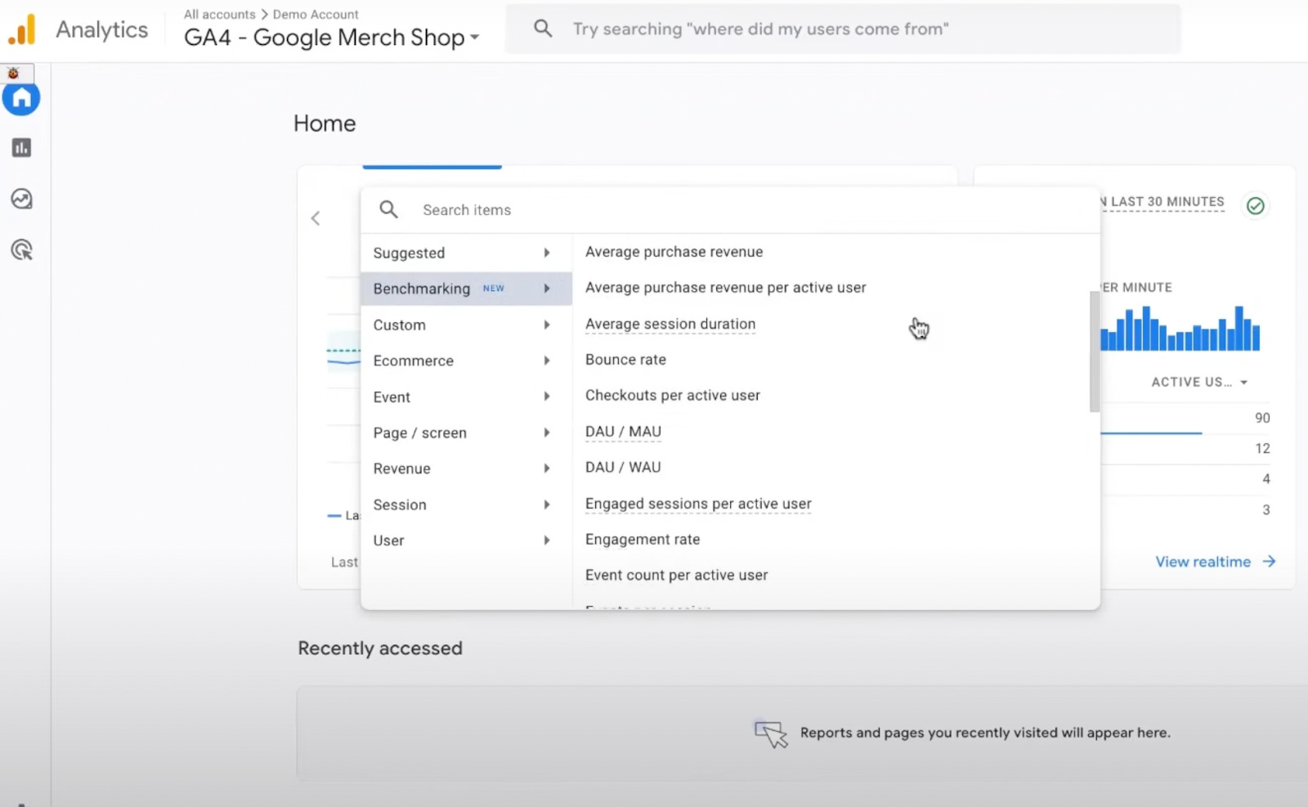Click the Search items input field
This screenshot has height=807, width=1308.
[x=730, y=210]
